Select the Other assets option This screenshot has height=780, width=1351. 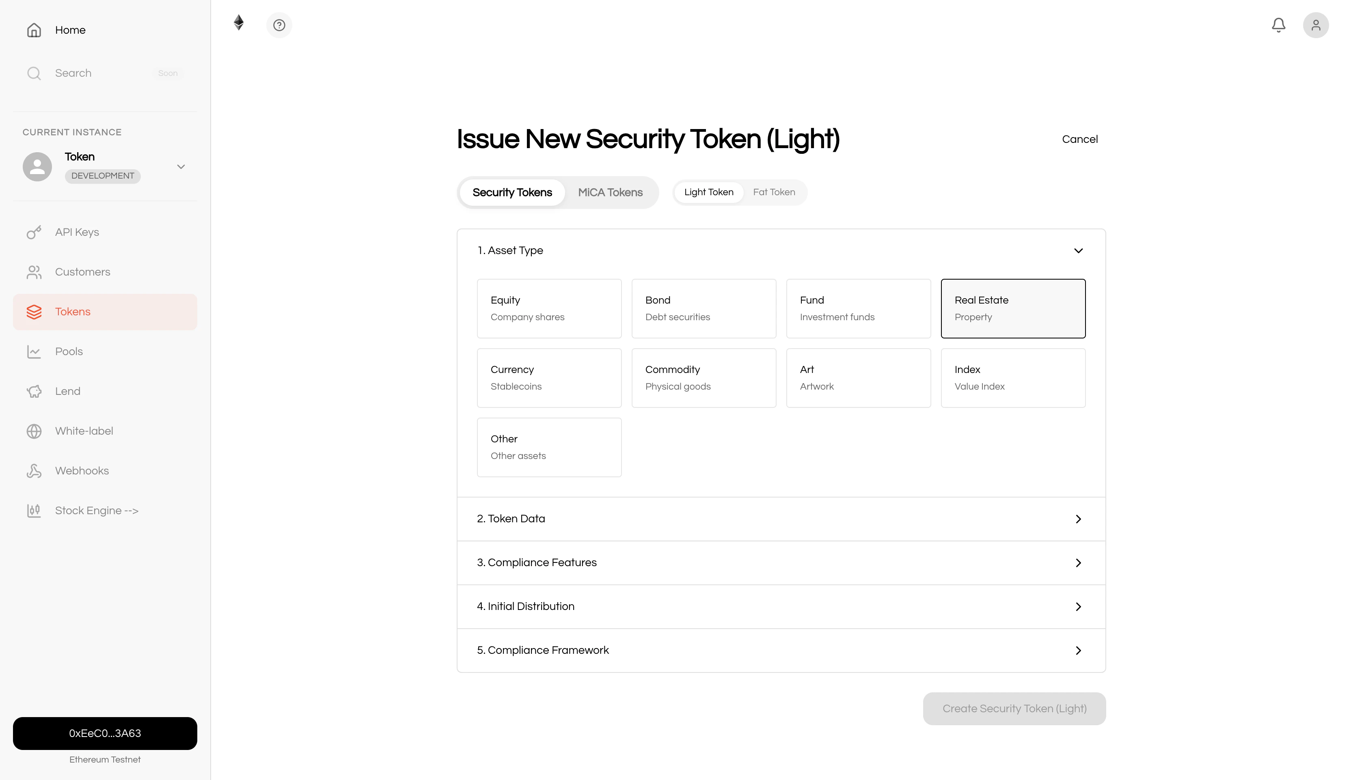[x=549, y=447]
